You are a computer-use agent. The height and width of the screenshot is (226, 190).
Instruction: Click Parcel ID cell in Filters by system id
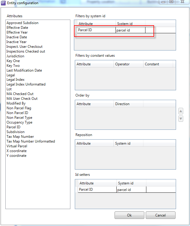[x=95, y=30]
